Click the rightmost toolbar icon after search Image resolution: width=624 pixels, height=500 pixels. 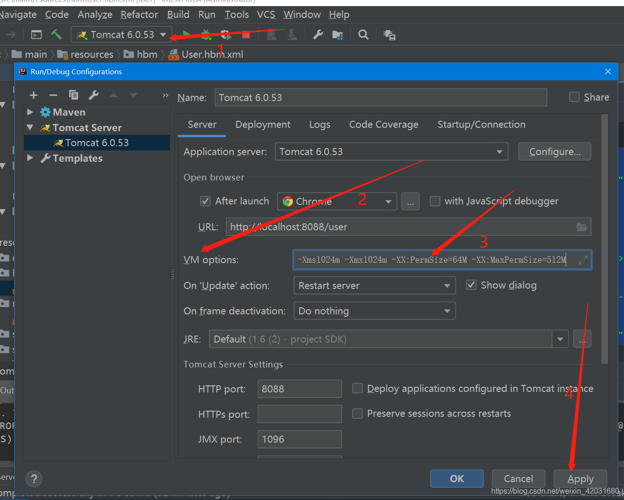click(x=389, y=35)
